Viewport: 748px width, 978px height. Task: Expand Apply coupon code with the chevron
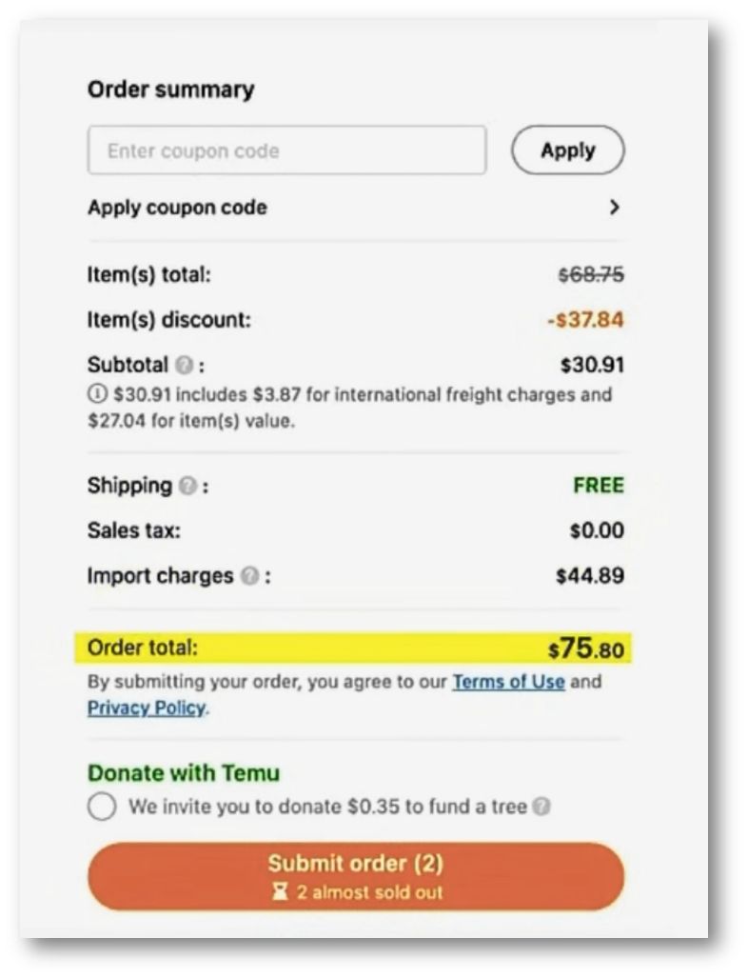(614, 208)
